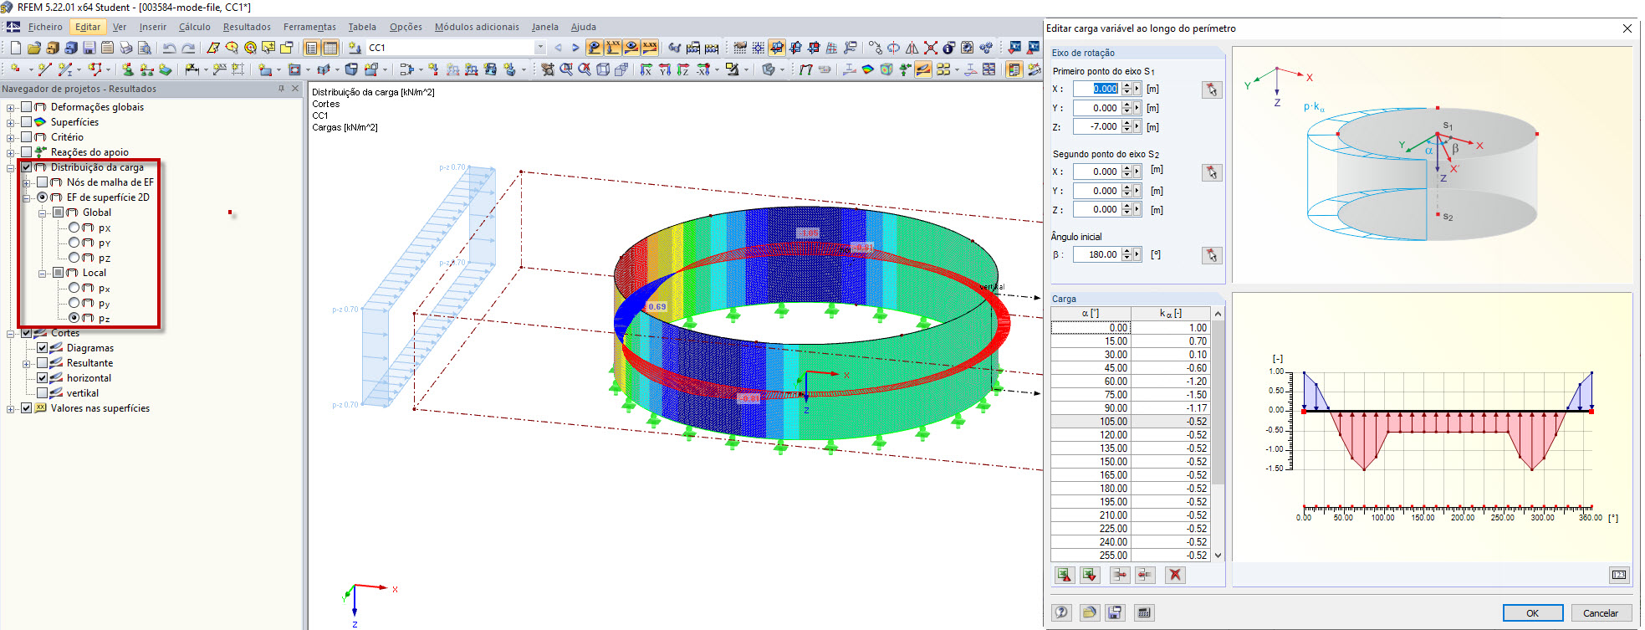Expand the Reações do apoio tree node
The height and width of the screenshot is (630, 1645).
pyautogui.click(x=10, y=152)
